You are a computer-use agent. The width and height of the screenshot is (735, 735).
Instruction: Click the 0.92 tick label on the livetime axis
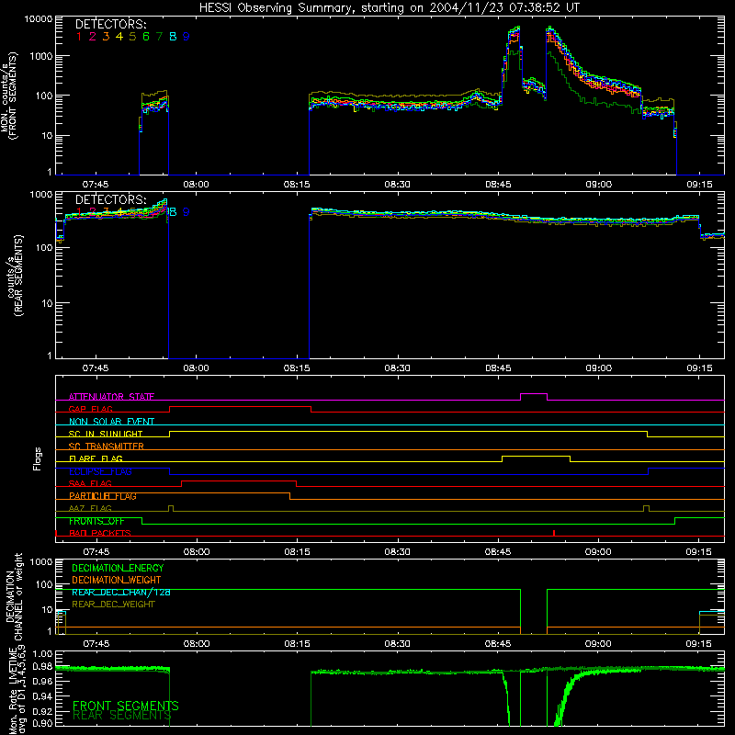point(42,710)
